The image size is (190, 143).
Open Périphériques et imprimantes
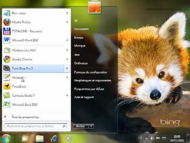[x=93, y=81]
